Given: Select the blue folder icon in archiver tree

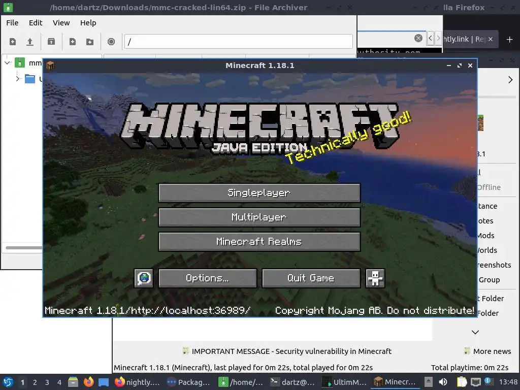Looking at the screenshot, I should 30,79.
